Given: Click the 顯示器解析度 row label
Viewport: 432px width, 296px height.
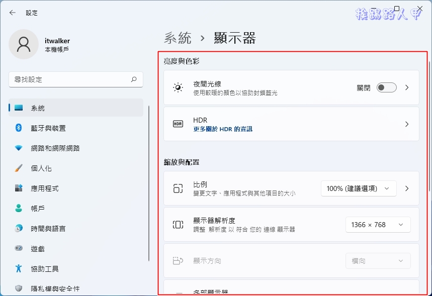Looking at the screenshot, I should click(214, 221).
